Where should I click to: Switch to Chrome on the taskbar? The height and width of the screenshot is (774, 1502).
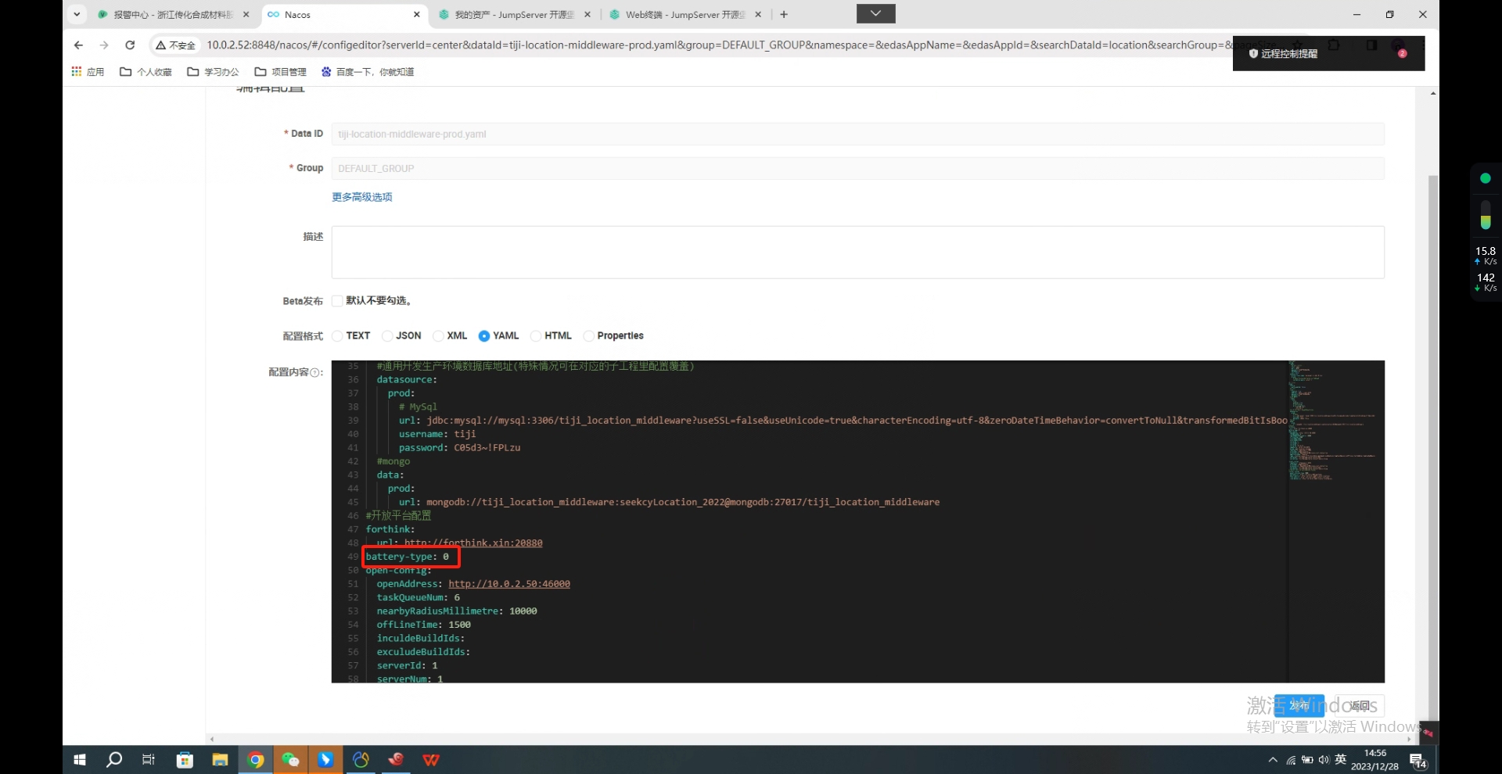[x=255, y=760]
